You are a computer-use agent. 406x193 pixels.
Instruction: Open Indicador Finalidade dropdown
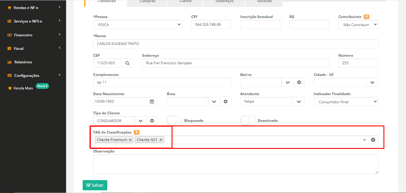coord(346,102)
